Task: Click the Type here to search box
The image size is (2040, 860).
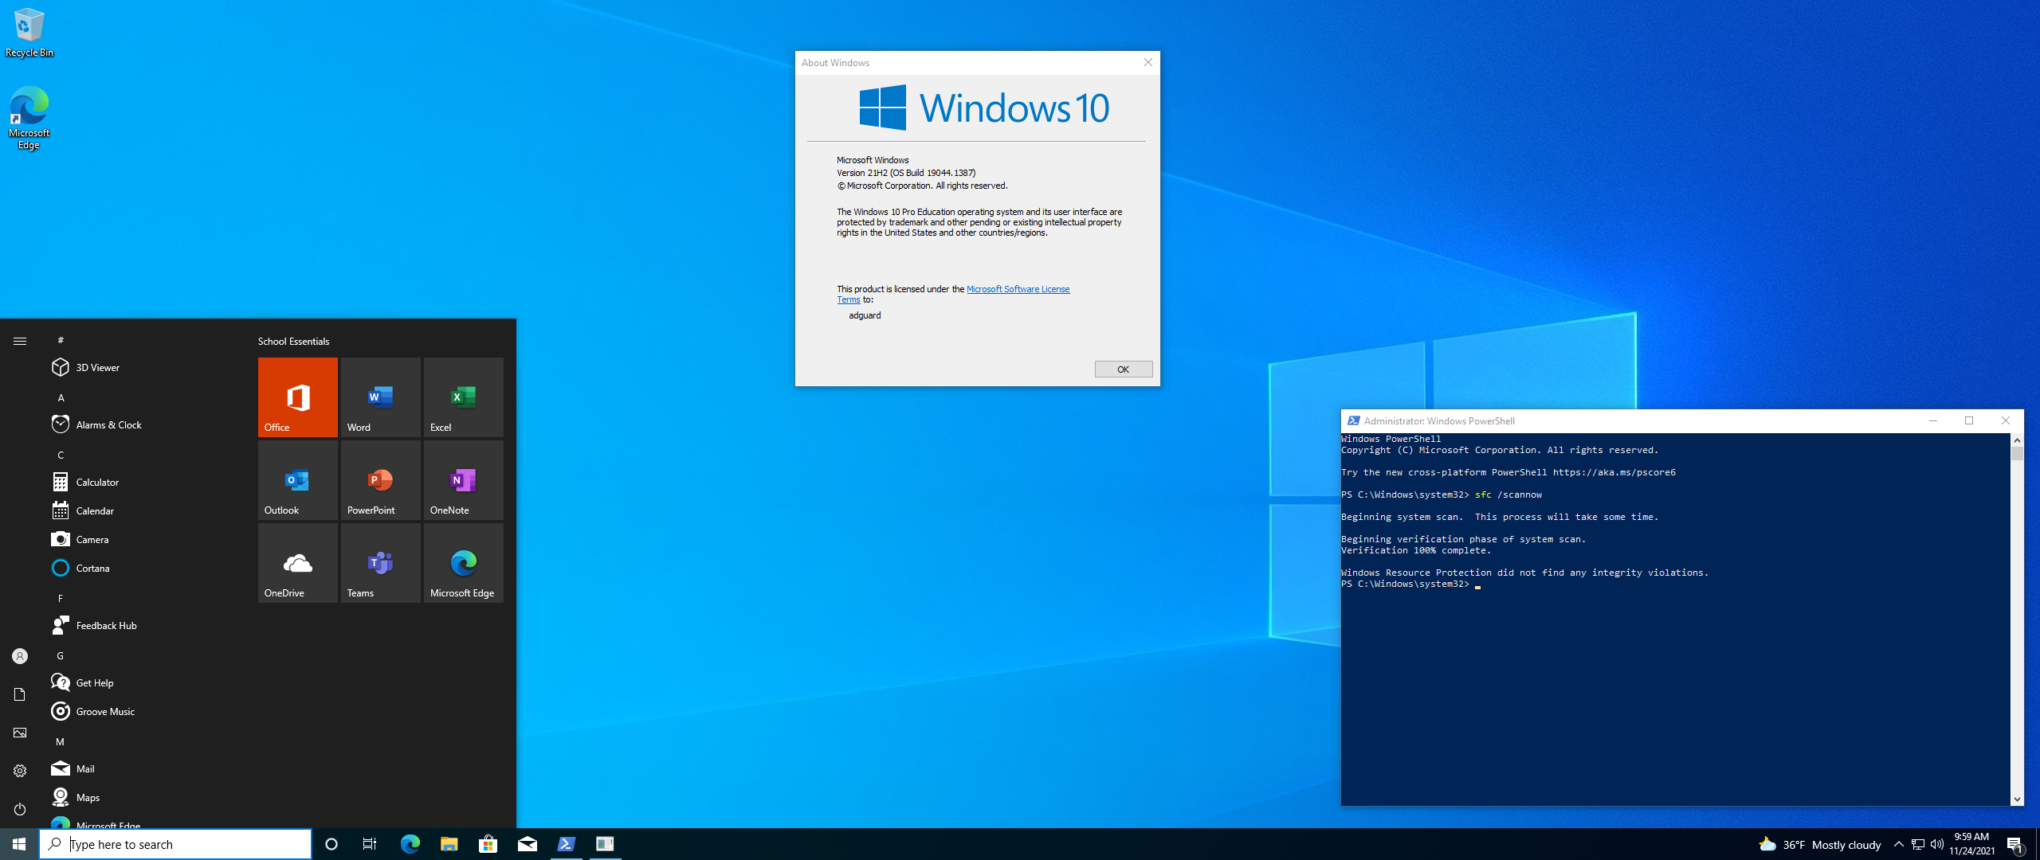Action: (x=175, y=844)
